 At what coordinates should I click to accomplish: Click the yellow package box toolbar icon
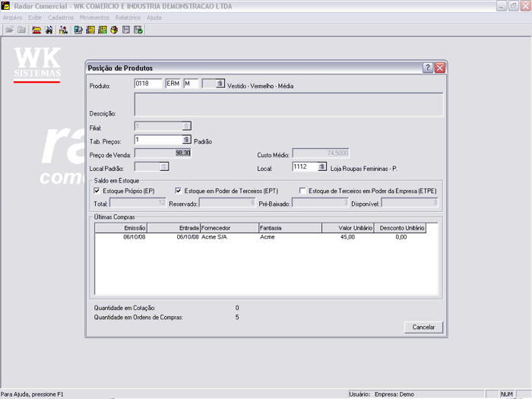[x=114, y=30]
